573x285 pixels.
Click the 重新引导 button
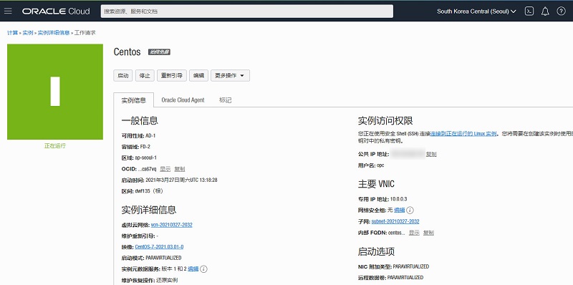click(x=172, y=76)
